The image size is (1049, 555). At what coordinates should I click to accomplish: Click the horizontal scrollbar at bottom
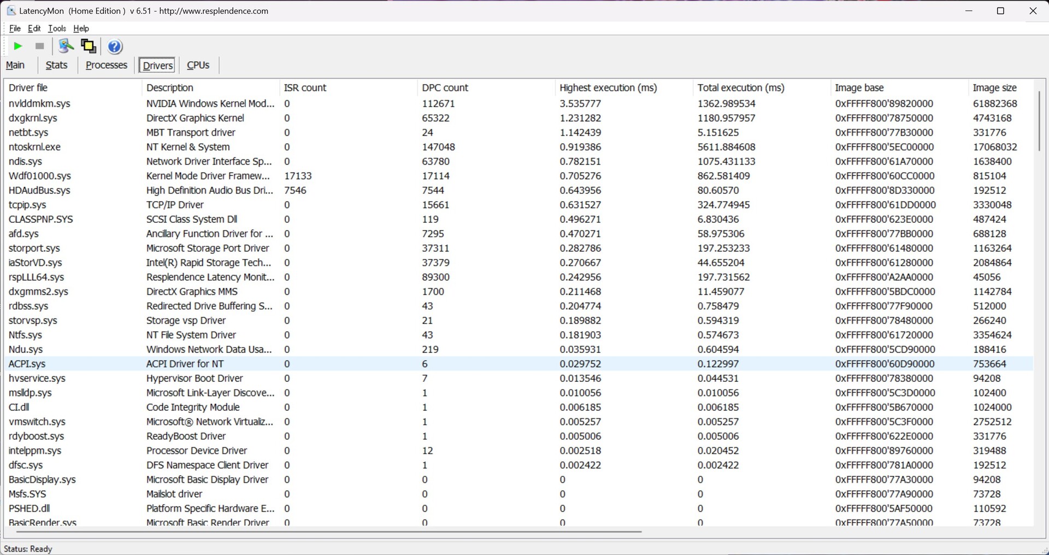(x=328, y=531)
